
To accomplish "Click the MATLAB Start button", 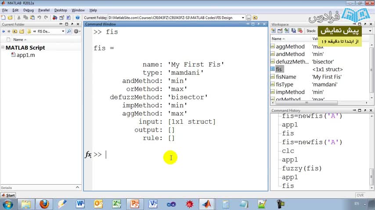I will coord(8,195).
